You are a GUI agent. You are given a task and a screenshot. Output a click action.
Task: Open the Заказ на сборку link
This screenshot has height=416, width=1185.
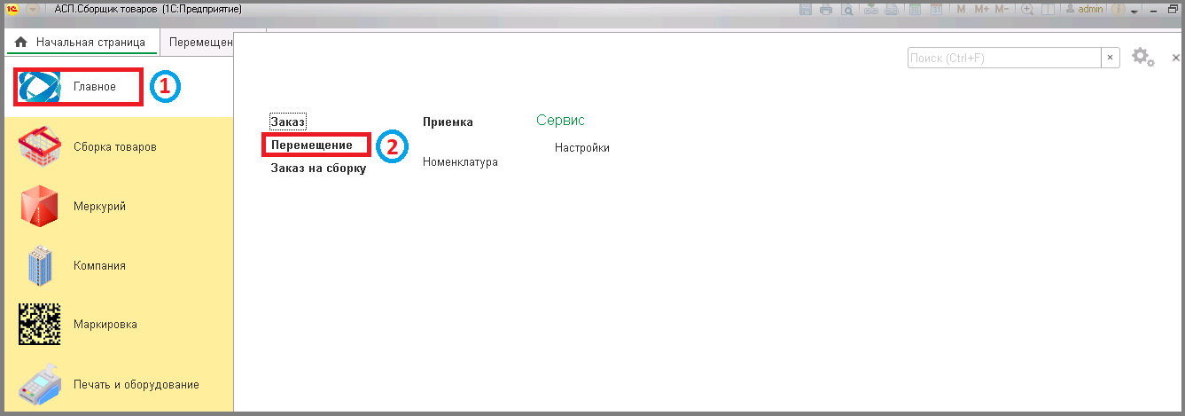(318, 168)
